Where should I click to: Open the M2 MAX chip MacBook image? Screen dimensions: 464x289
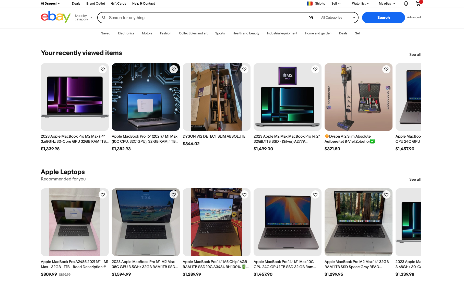click(288, 97)
